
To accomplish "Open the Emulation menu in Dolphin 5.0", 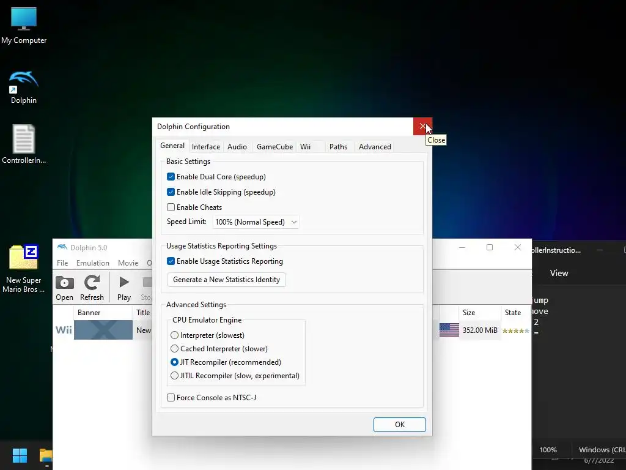I will coord(93,263).
